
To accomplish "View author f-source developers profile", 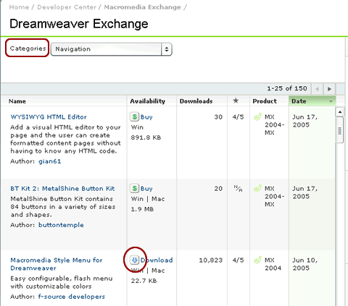I will coord(72,297).
